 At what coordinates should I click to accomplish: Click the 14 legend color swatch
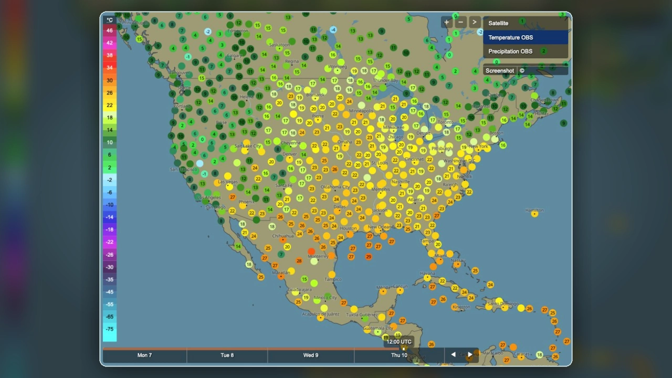pyautogui.click(x=109, y=130)
